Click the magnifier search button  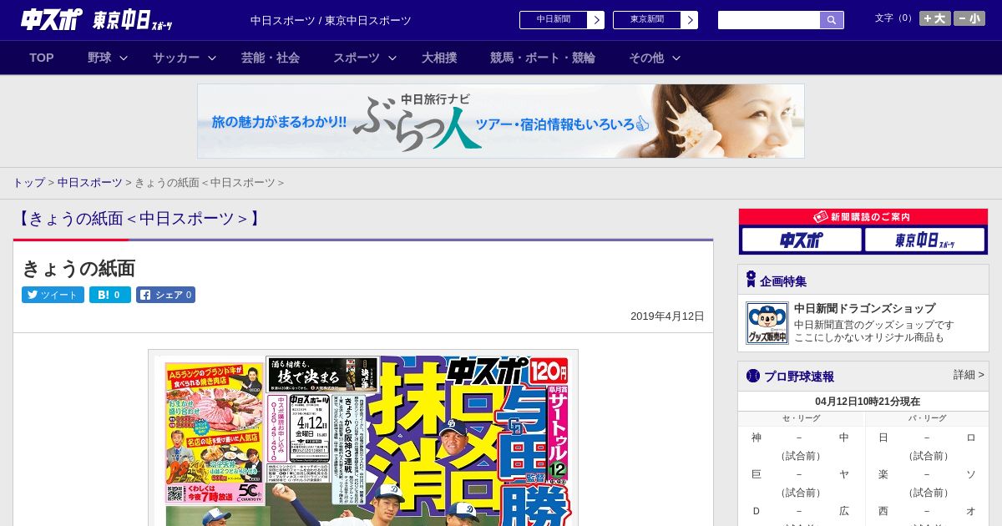(x=832, y=20)
